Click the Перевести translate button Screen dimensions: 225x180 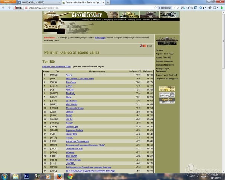(165, 8)
